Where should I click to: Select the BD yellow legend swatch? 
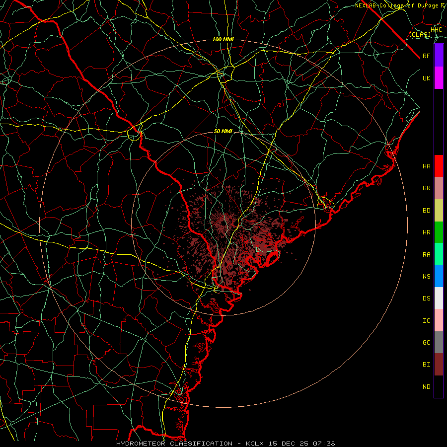click(x=439, y=211)
